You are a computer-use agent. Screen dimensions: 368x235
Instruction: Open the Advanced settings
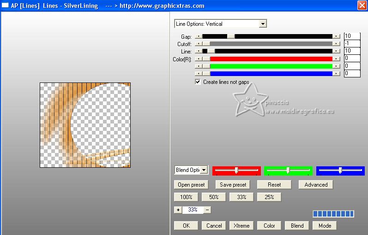point(316,185)
